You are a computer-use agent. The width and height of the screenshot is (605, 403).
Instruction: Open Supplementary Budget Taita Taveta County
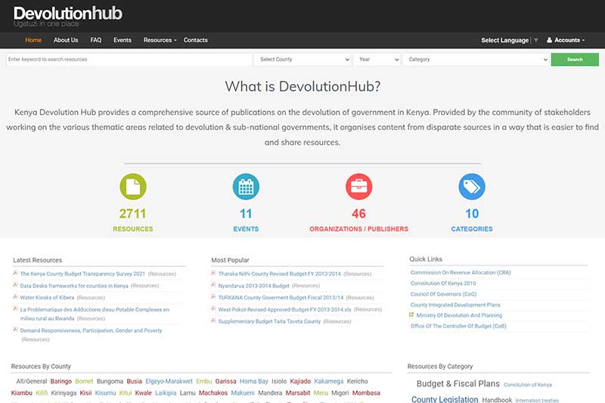coord(269,321)
